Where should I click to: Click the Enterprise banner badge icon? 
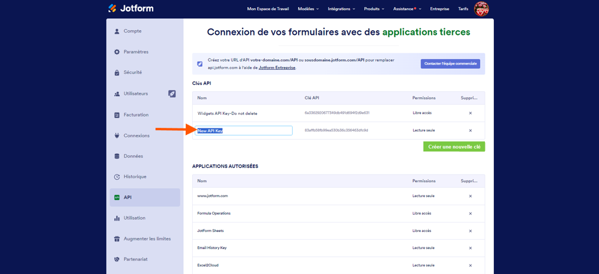200,64
